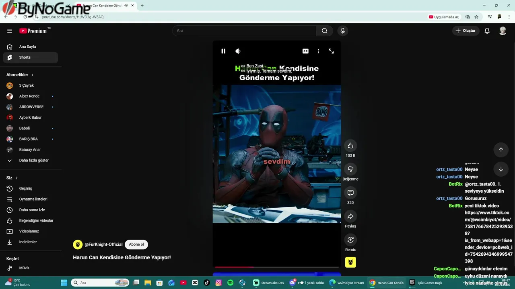
Task: Click the Oluştur create button
Action: 466,31
